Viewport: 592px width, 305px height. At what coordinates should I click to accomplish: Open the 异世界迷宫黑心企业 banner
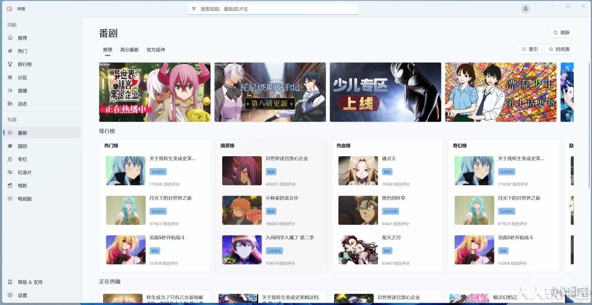155,92
